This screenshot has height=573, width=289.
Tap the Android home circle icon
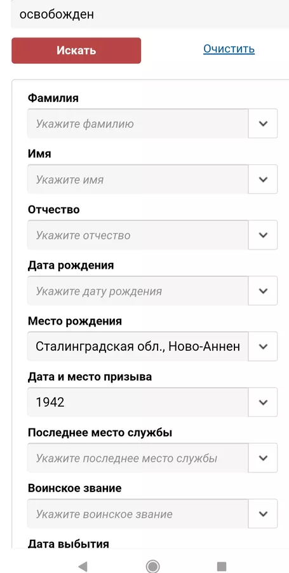(152, 567)
